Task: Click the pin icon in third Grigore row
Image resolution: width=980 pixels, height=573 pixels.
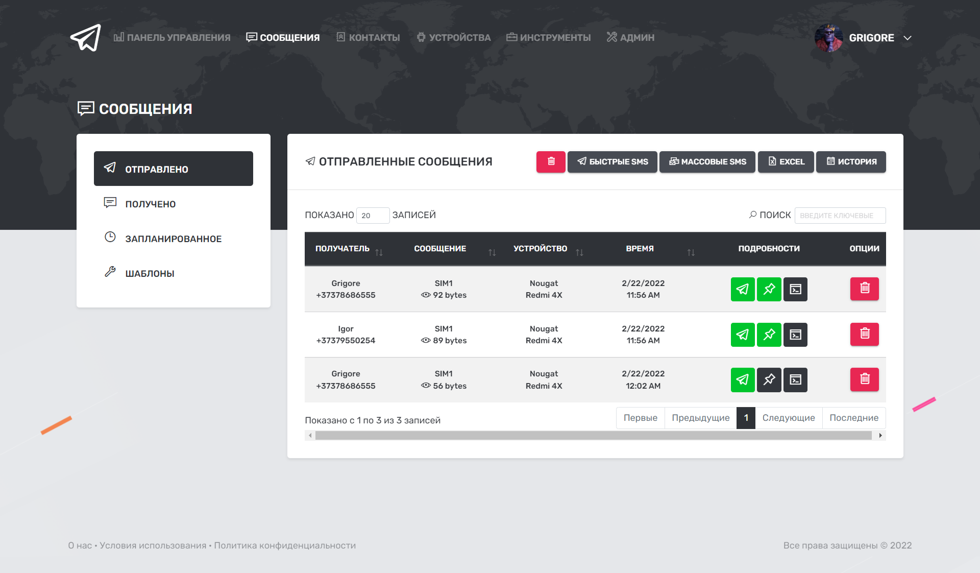Action: [769, 379]
